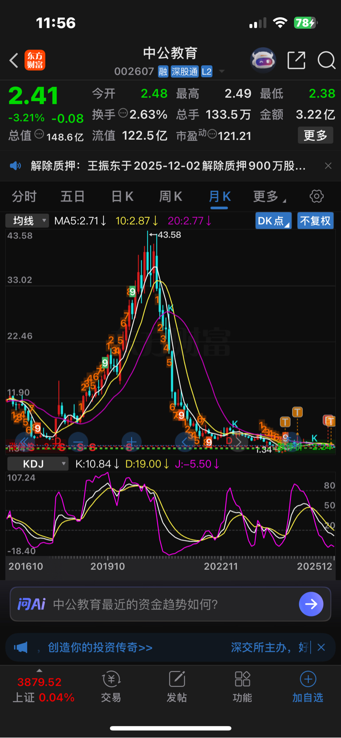Open 交易 trade tab
341x738 pixels.
coord(111,687)
